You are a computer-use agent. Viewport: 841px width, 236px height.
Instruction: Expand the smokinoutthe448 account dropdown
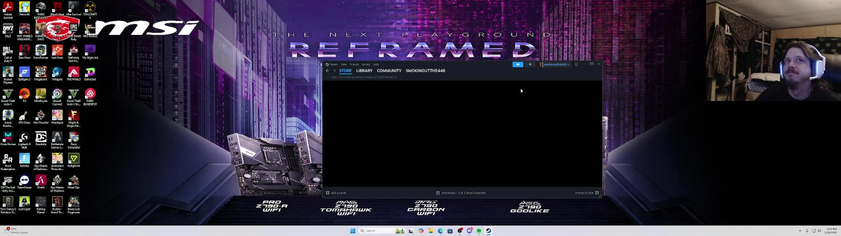(554, 65)
